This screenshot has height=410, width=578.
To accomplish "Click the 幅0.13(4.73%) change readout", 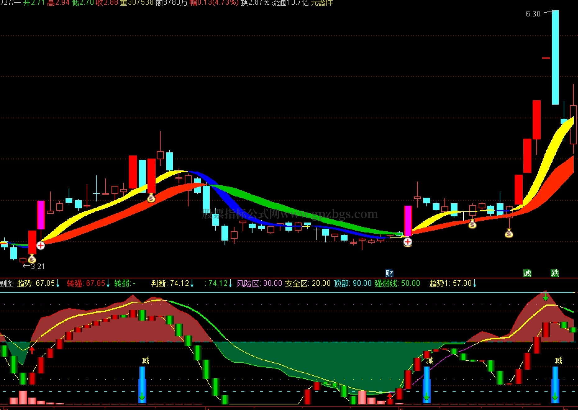I will point(214,3).
